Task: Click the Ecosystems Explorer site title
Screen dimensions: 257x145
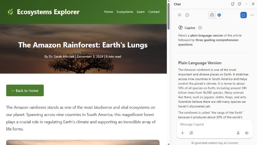Action: pos(48,12)
